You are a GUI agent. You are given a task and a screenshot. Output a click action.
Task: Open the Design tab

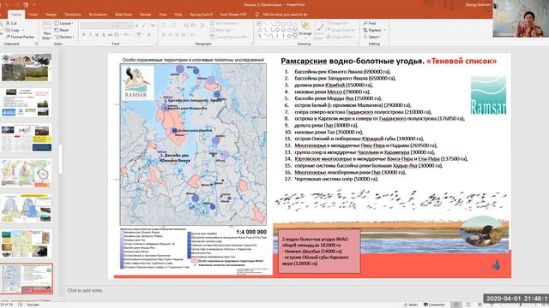pos(51,15)
